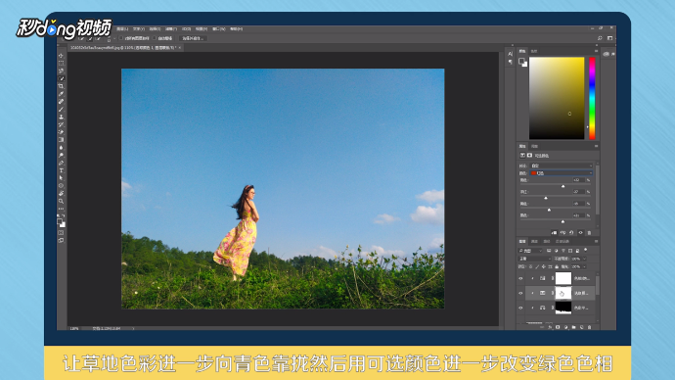Viewport: 675px width, 380px height.
Task: Select the Eraser tool
Action: tap(61, 132)
